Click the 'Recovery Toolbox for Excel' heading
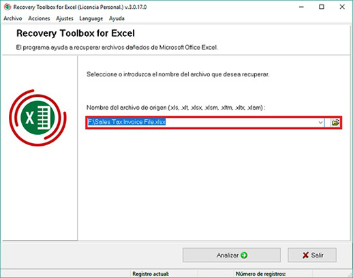The image size is (353, 278). click(x=76, y=33)
